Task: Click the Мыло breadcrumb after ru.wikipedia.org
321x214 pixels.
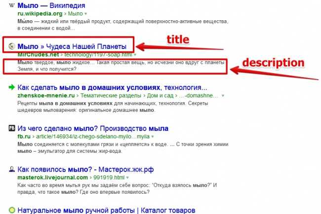Action: 75,14
